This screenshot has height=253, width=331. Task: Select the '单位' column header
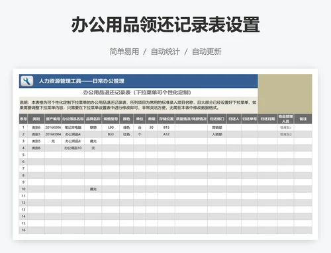pyautogui.click(x=140, y=119)
